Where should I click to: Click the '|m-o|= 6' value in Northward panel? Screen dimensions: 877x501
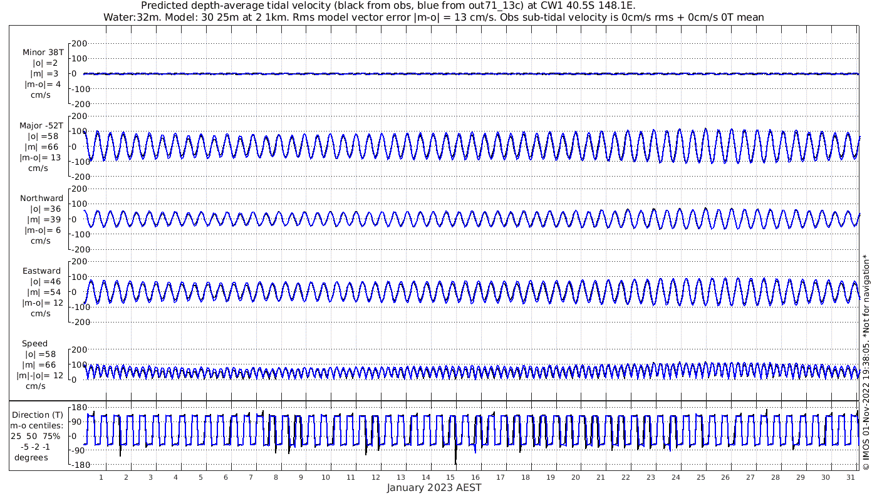[x=41, y=230]
